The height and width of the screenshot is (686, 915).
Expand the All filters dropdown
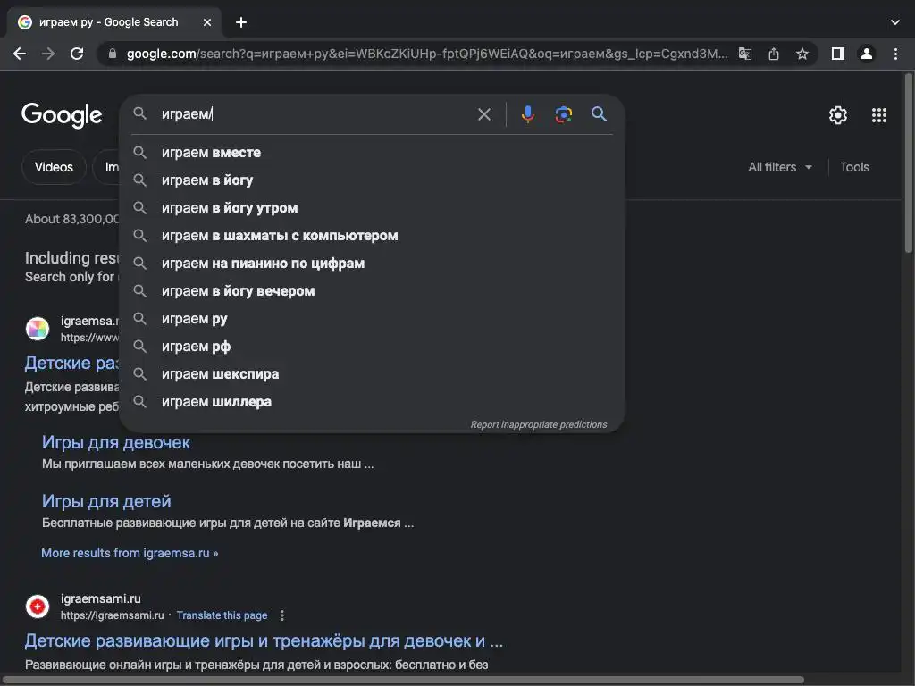(x=780, y=167)
